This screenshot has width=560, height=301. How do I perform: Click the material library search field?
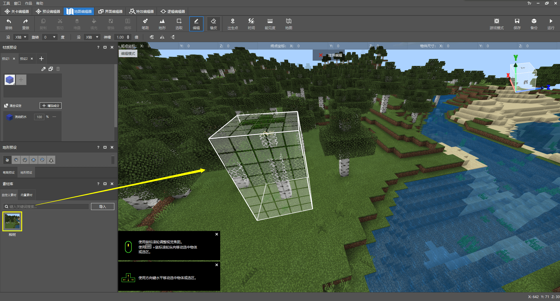pyautogui.click(x=46, y=206)
